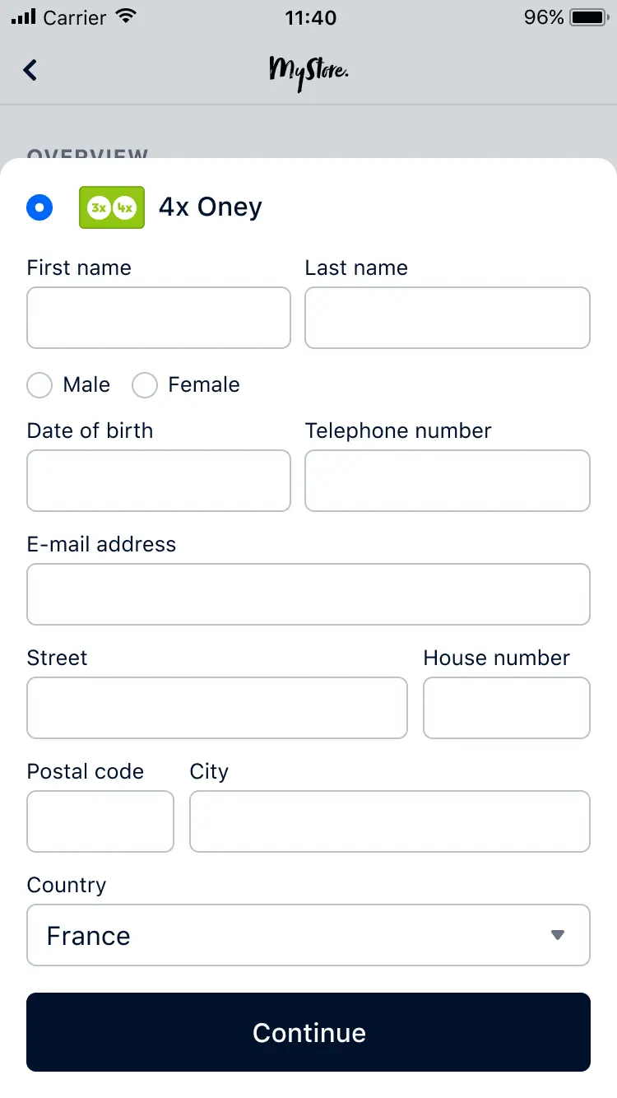
Task: Tap the green 3x/4x Oney badge
Action: coord(111,207)
